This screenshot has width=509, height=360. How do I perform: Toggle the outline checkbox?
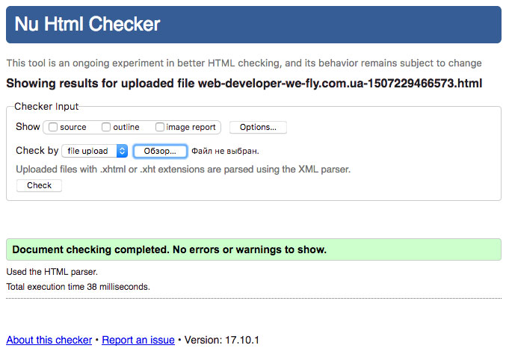(x=106, y=127)
